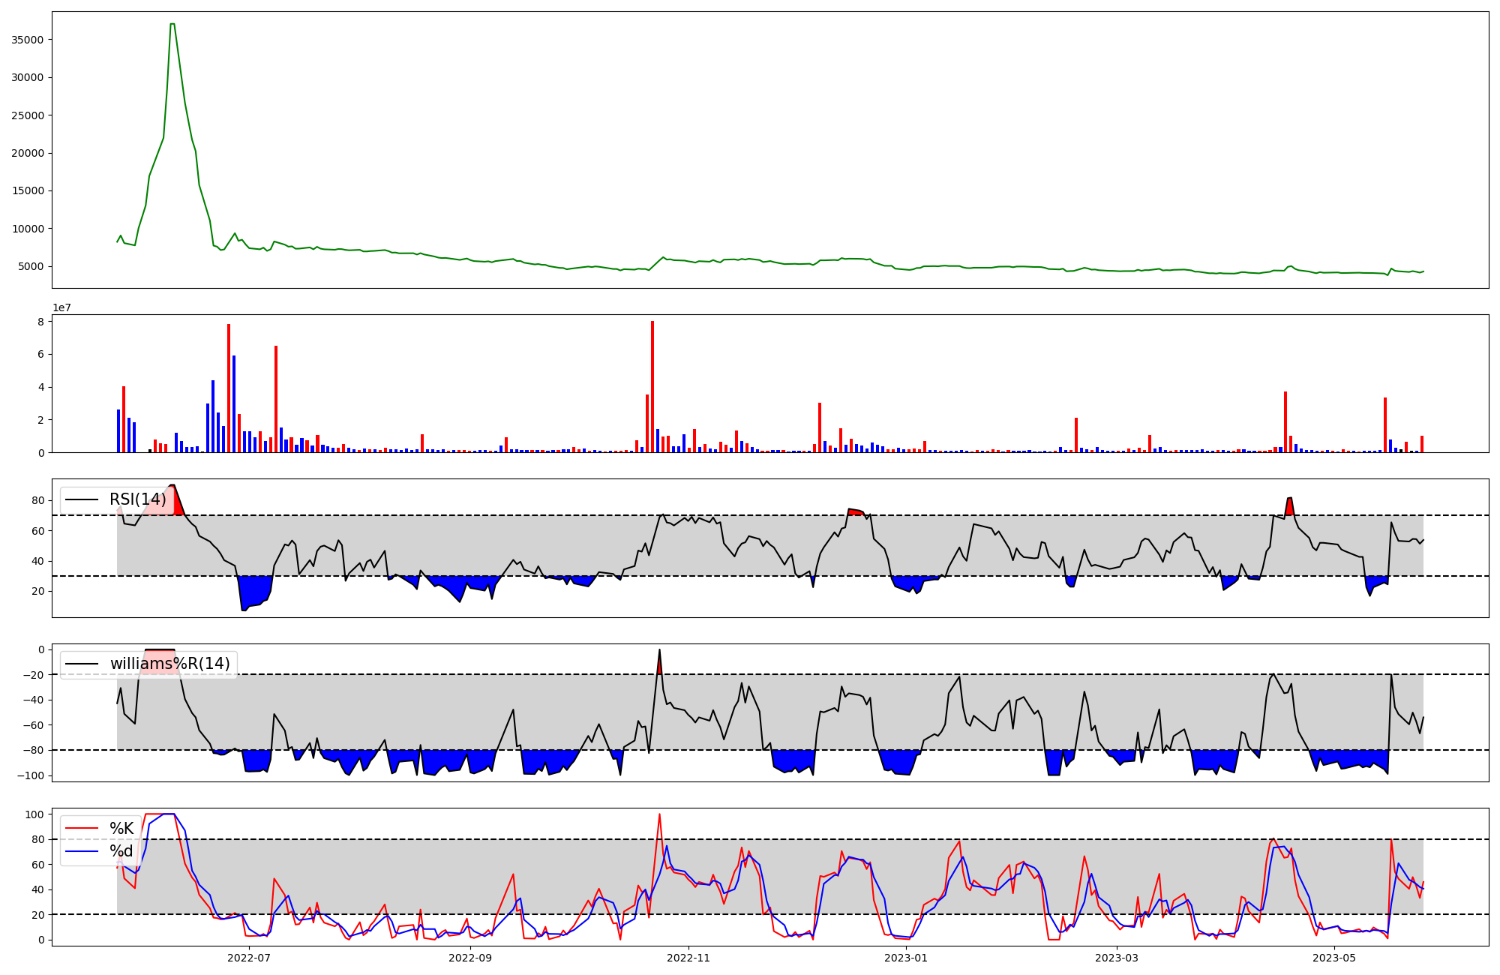Click the 100 tick on stochastic axis

coord(35,814)
